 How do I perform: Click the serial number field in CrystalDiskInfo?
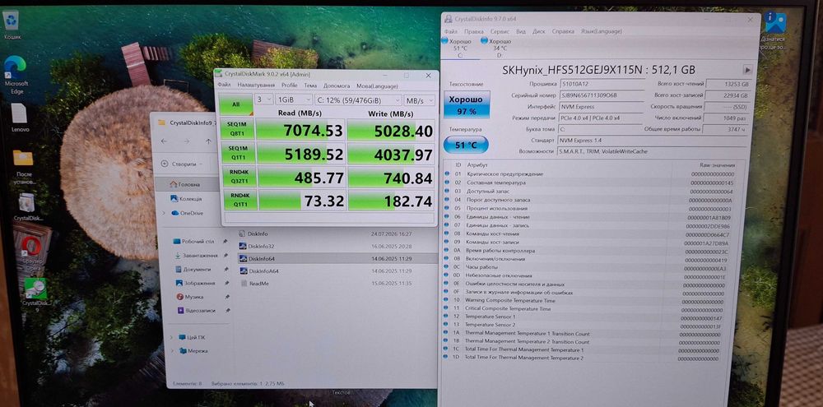tap(602, 95)
